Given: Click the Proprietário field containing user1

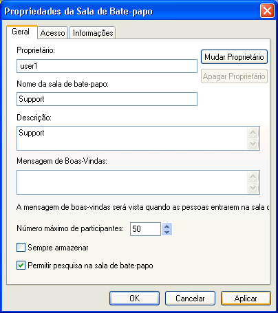Looking at the screenshot, I should click(x=107, y=66).
